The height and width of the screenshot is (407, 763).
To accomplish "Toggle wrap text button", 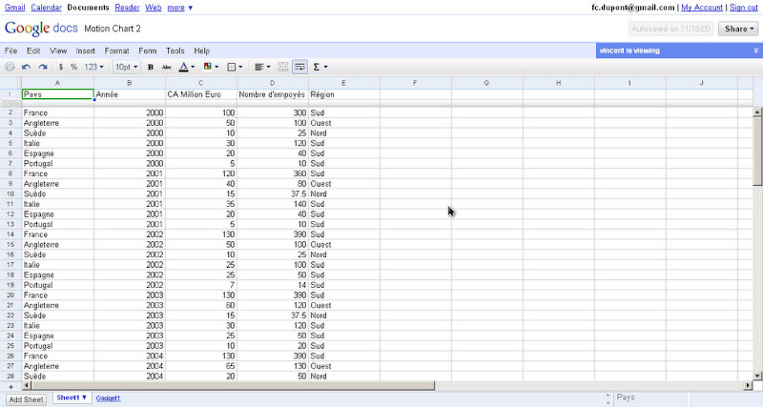I will 299,67.
